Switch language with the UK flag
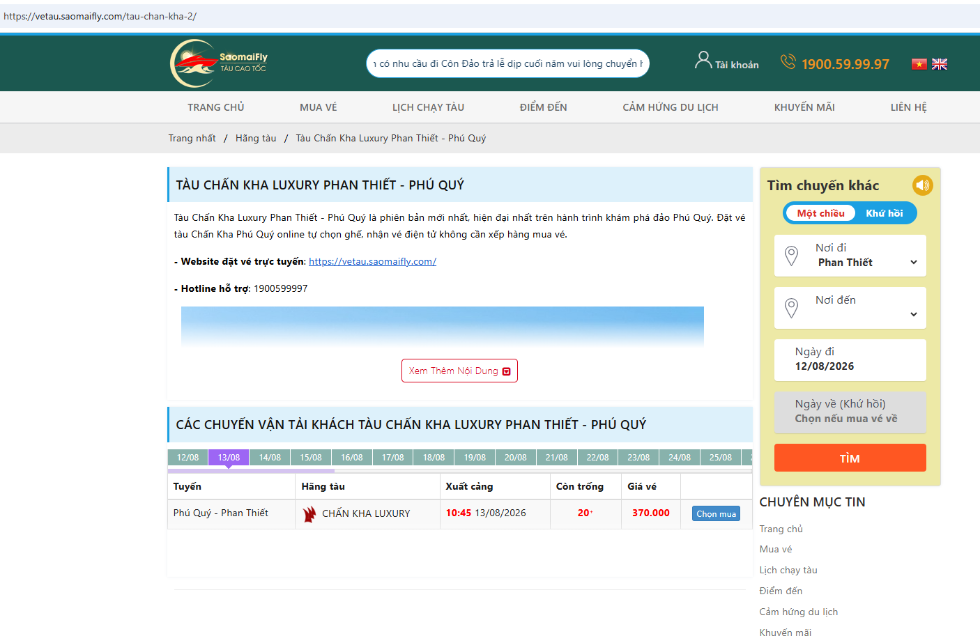980x636 pixels. 940,64
